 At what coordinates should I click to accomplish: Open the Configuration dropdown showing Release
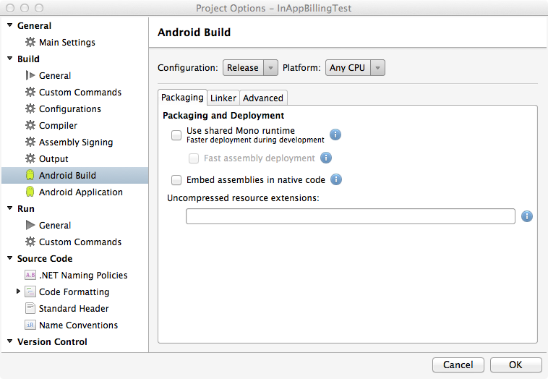click(x=250, y=68)
